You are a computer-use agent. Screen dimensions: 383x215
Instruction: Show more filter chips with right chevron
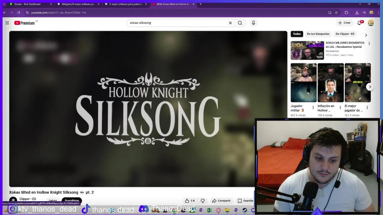pos(366,35)
